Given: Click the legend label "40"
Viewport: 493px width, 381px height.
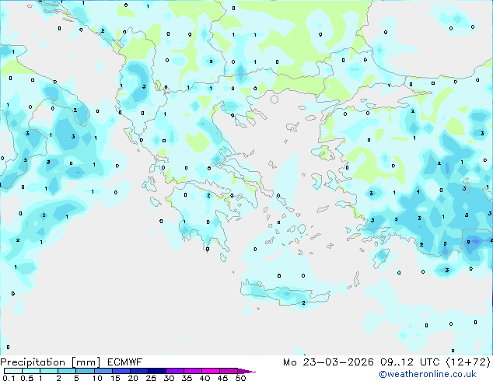Looking at the screenshot, I should (205, 378).
